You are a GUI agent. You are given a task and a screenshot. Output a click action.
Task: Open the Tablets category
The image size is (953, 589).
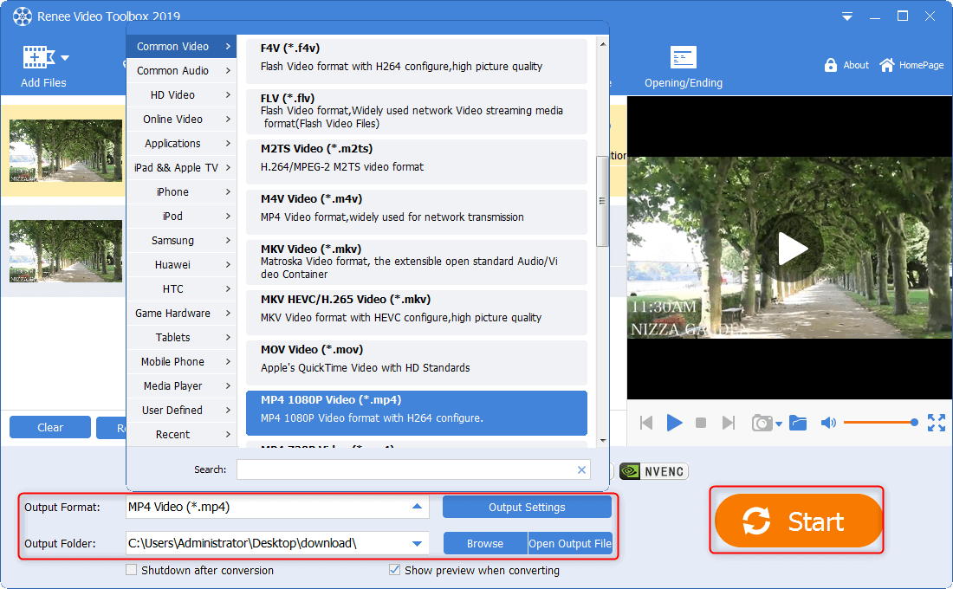click(181, 337)
